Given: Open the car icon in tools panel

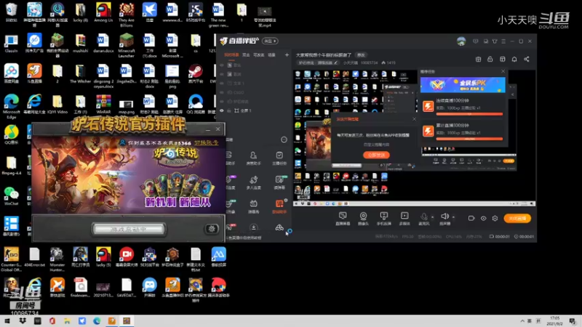Looking at the screenshot, I should [x=279, y=227].
